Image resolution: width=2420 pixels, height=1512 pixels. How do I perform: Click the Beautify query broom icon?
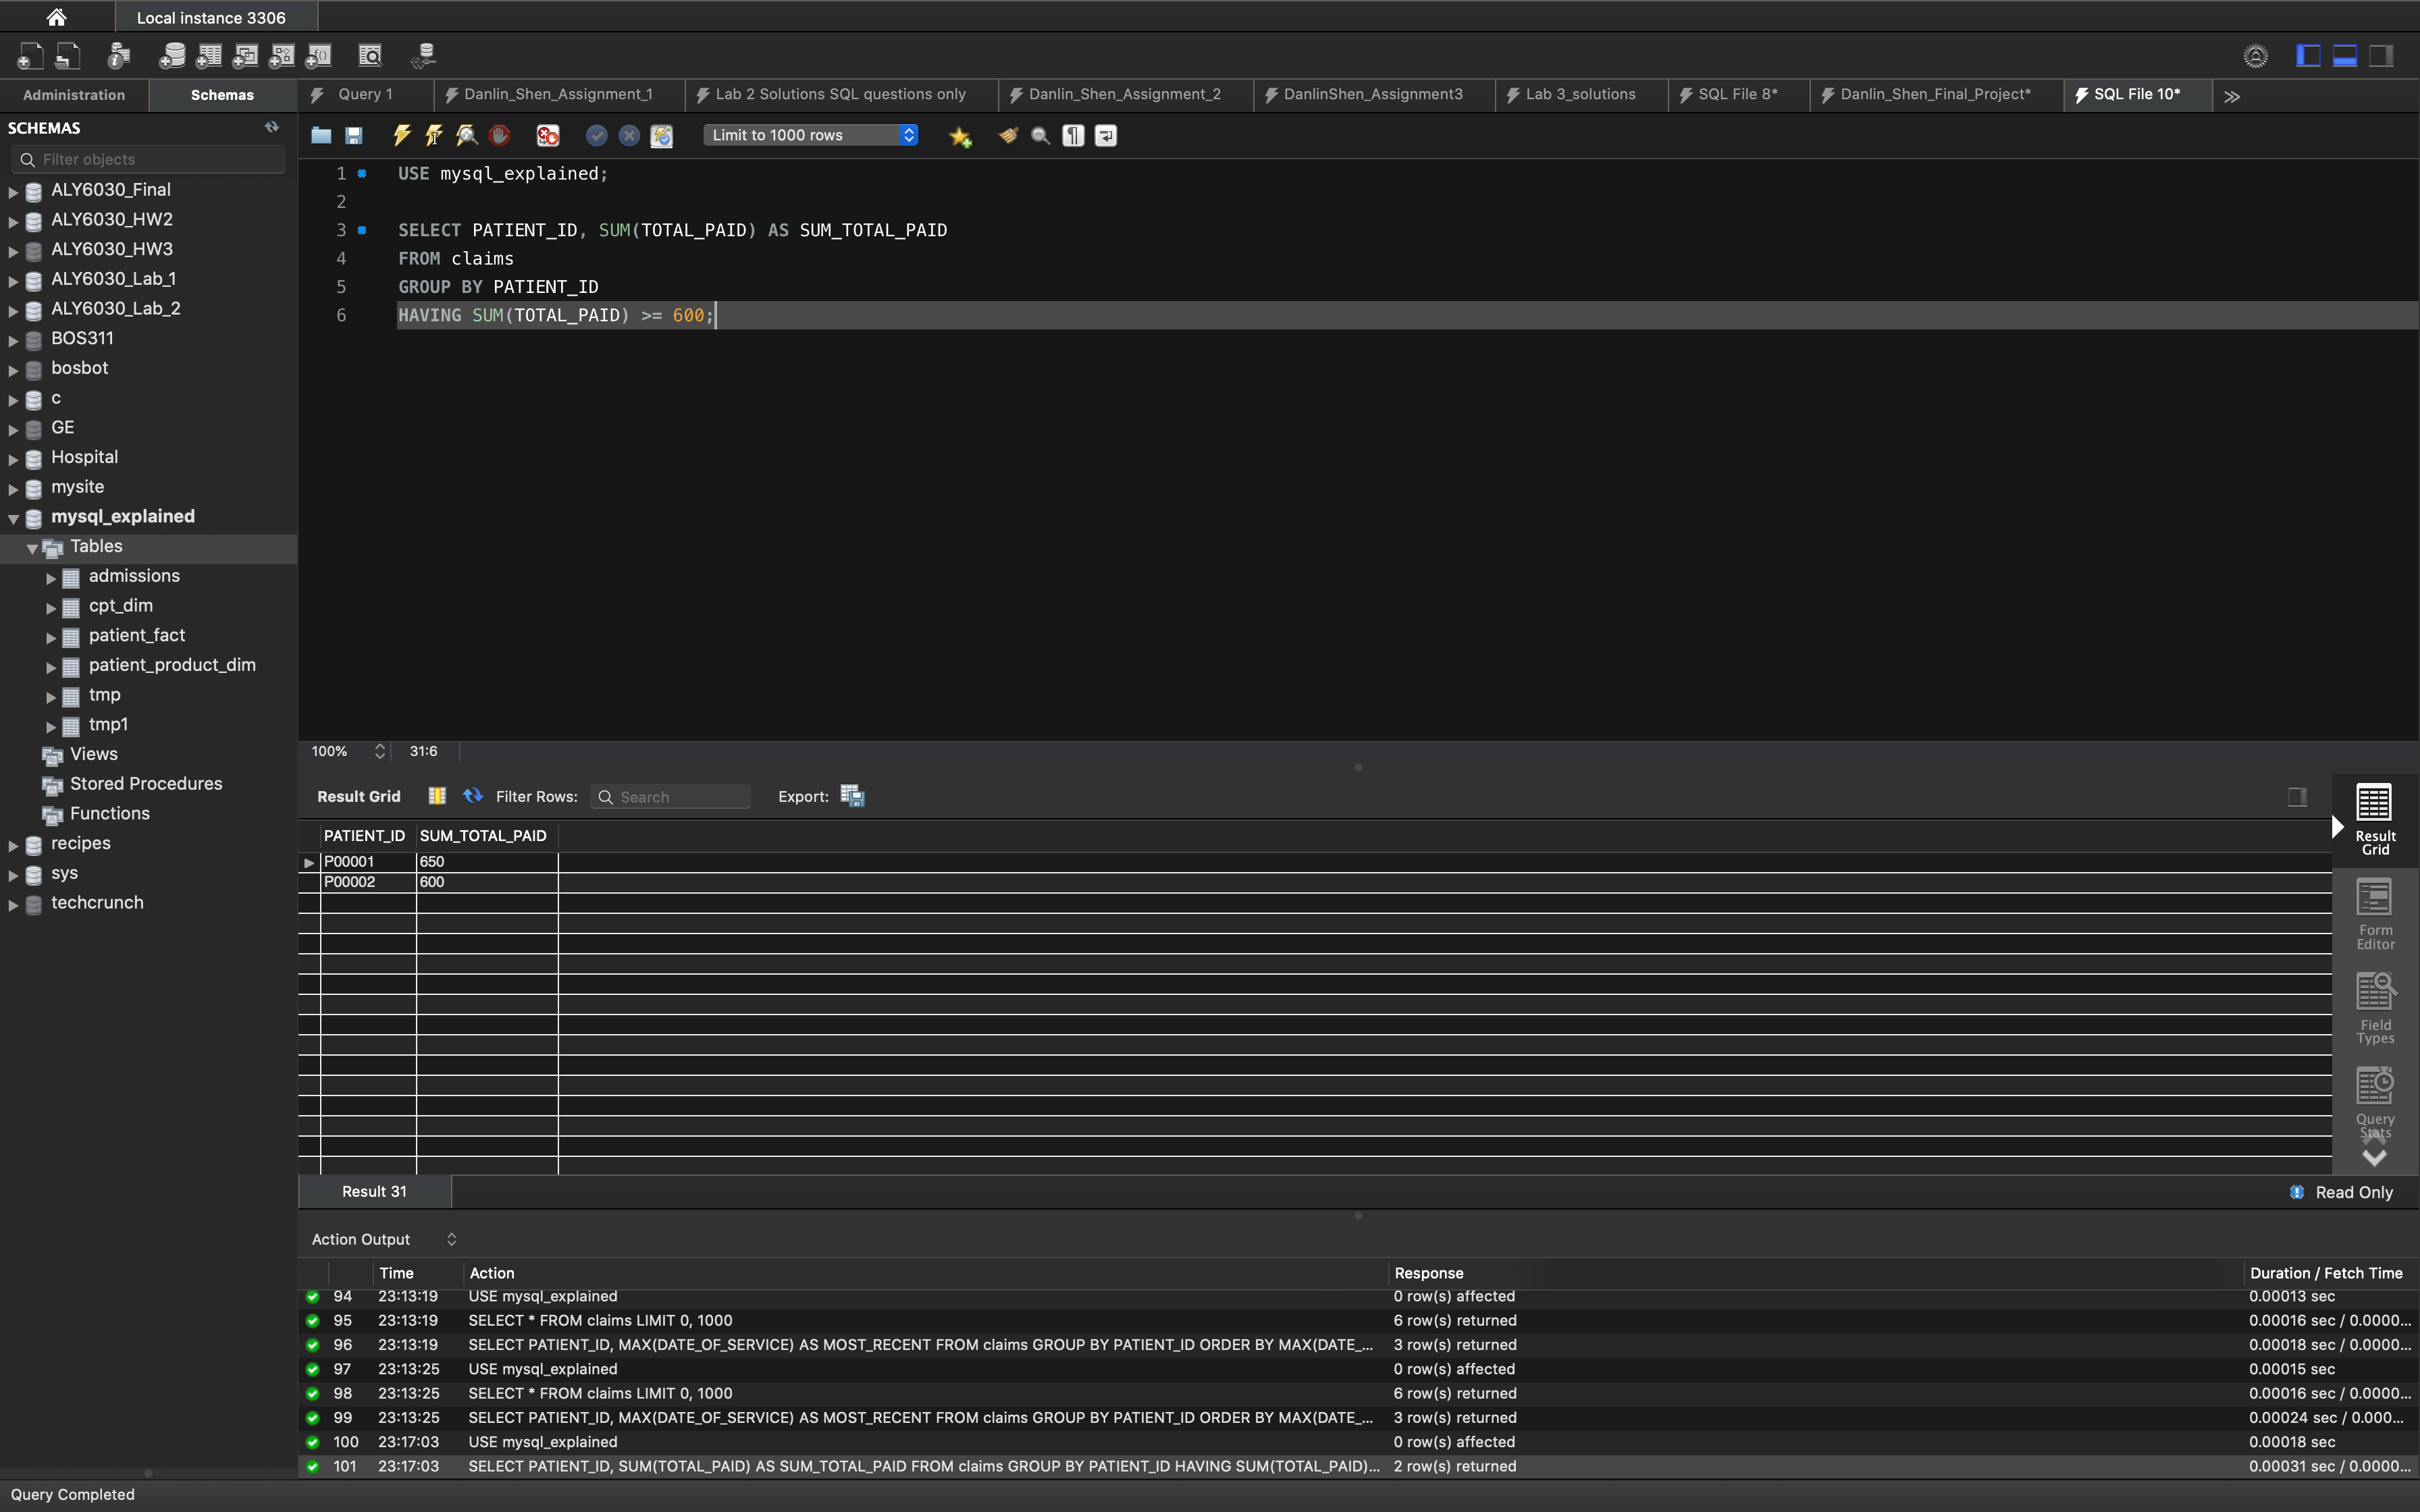1008,135
